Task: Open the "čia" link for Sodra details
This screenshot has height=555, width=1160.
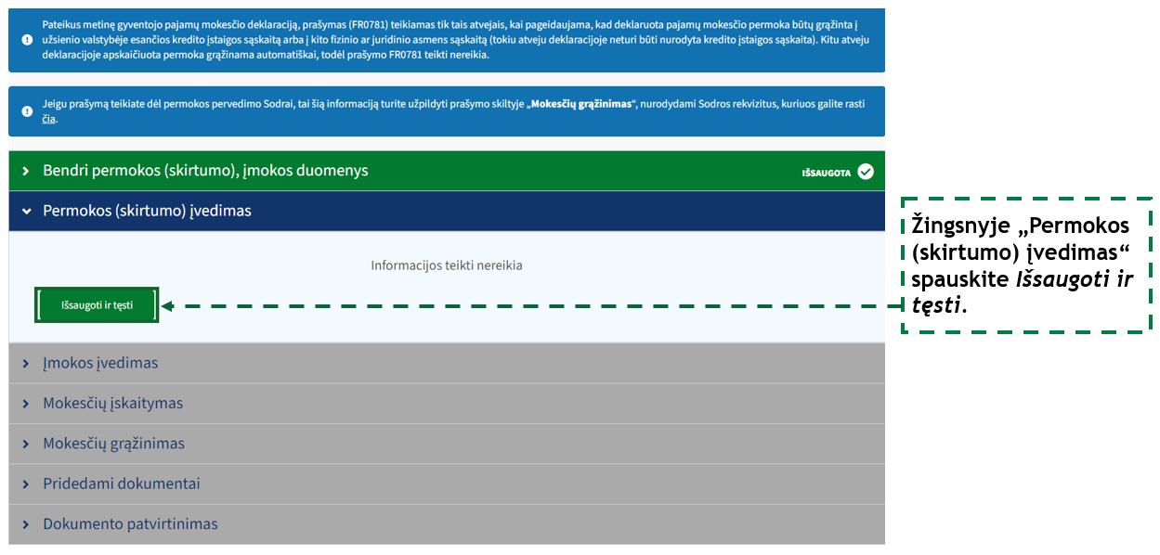Action: (x=49, y=120)
